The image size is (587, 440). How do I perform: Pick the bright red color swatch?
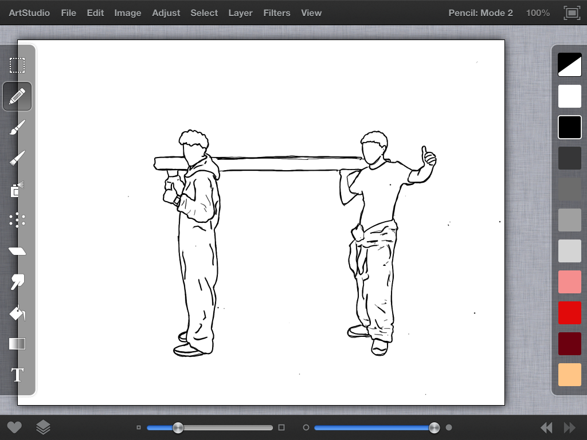[x=569, y=313]
